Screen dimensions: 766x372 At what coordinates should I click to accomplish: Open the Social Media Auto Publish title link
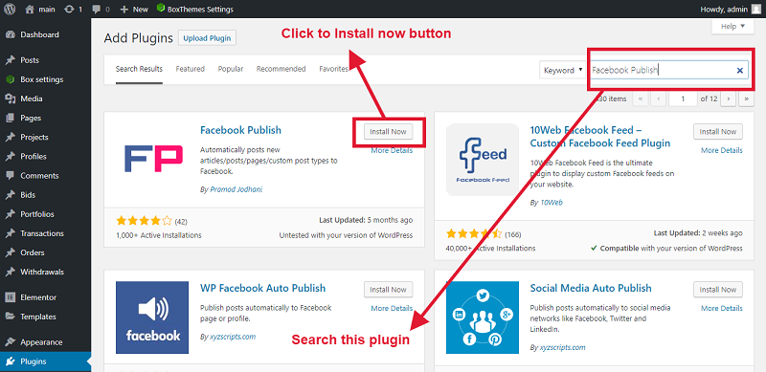(591, 288)
